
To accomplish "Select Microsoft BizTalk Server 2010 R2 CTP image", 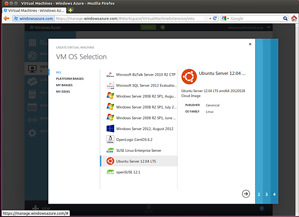I will pos(144,75).
